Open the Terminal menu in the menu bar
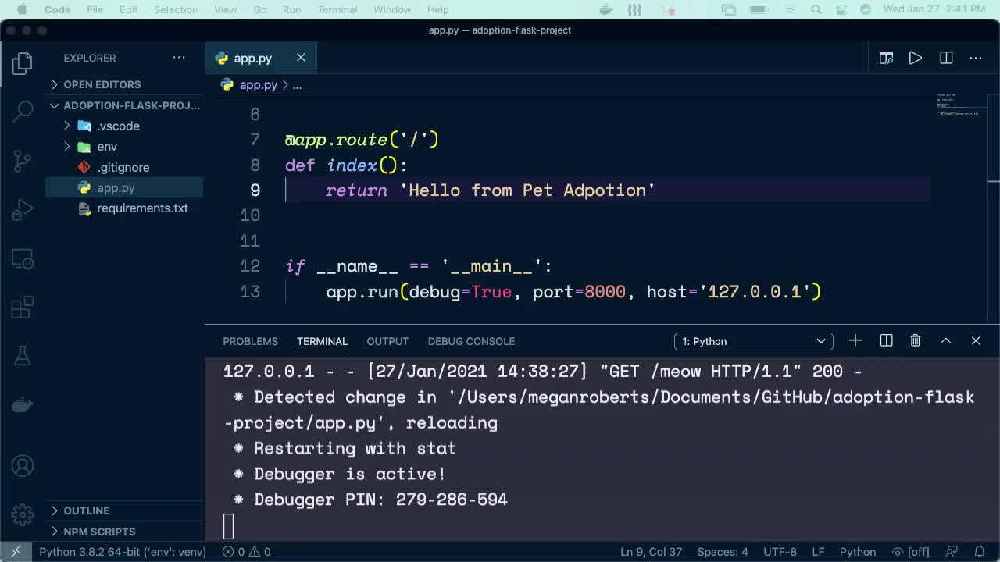The height and width of the screenshot is (562, 1000). click(x=337, y=9)
